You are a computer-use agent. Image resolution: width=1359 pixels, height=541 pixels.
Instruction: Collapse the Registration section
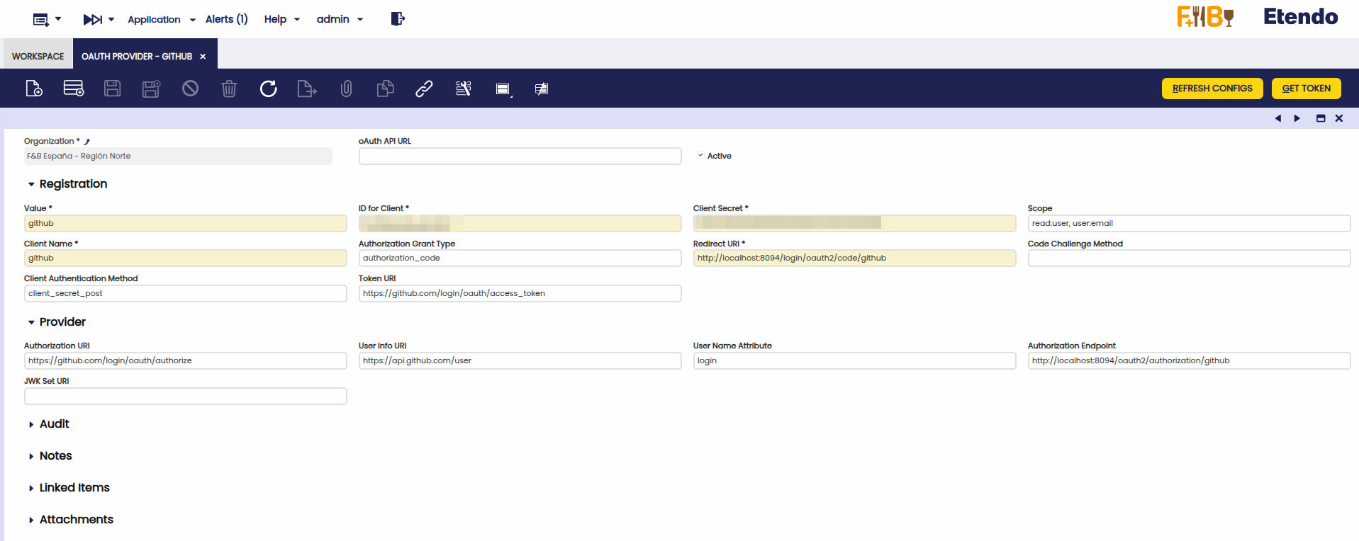click(31, 184)
